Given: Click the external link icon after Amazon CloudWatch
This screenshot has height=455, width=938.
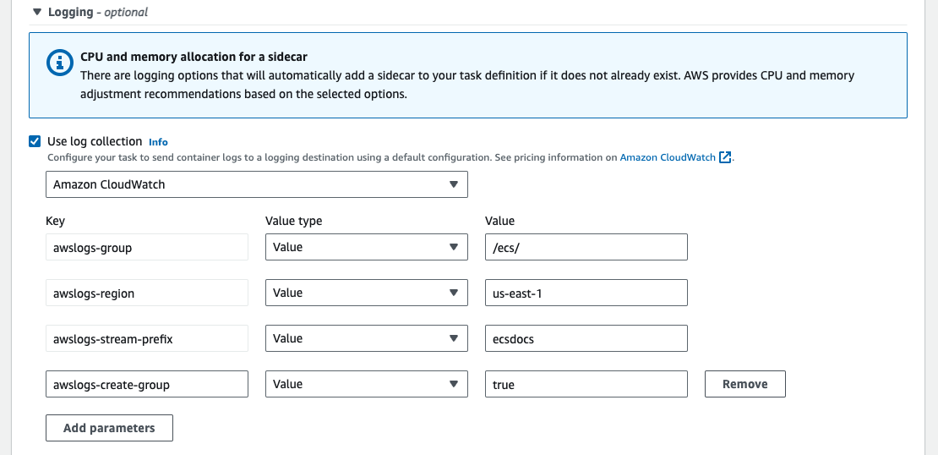Looking at the screenshot, I should 725,157.
